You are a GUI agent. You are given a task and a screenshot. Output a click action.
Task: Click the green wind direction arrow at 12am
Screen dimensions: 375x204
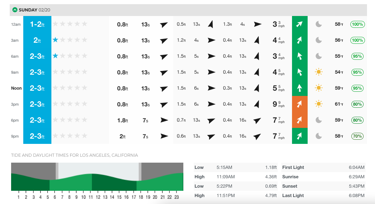[300, 24]
